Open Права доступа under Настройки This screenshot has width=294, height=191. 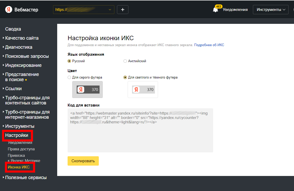(x=21, y=149)
